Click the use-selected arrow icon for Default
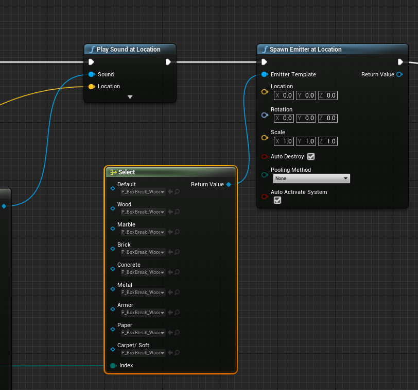This screenshot has width=418, height=390. 170,191
